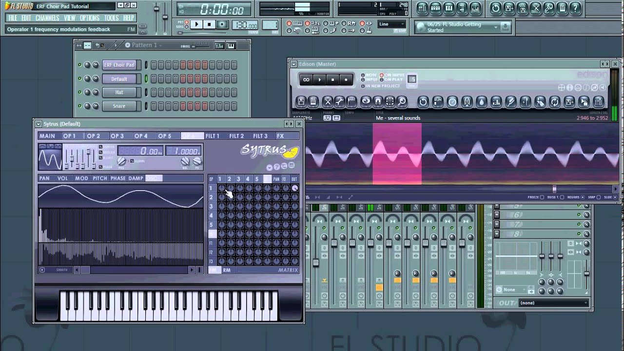Viewport: 624px width, 351px height.
Task: Open Edison's eye view icon
Action: [366, 101]
